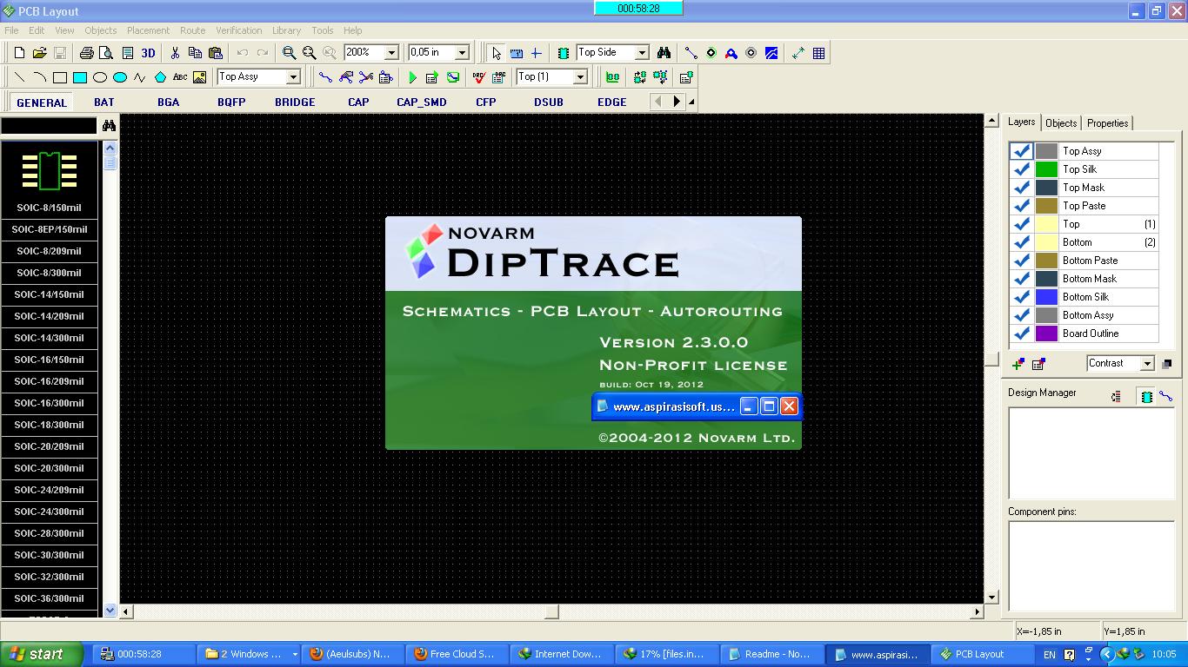The image size is (1188, 667).
Task: Open the 3D preview
Action: (x=149, y=53)
